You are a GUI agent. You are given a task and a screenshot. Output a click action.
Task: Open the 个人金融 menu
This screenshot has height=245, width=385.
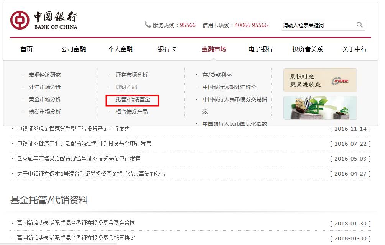click(x=121, y=49)
